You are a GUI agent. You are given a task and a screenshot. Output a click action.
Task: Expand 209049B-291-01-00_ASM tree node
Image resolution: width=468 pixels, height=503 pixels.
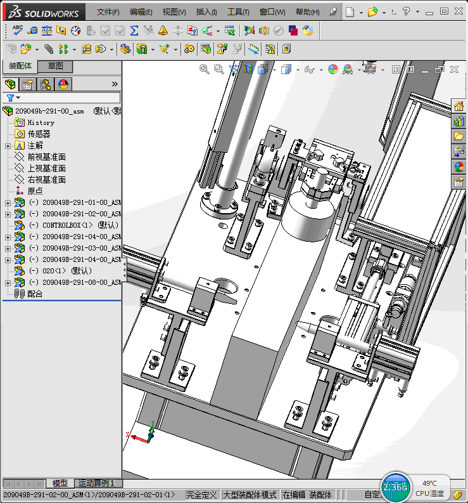coord(8,203)
